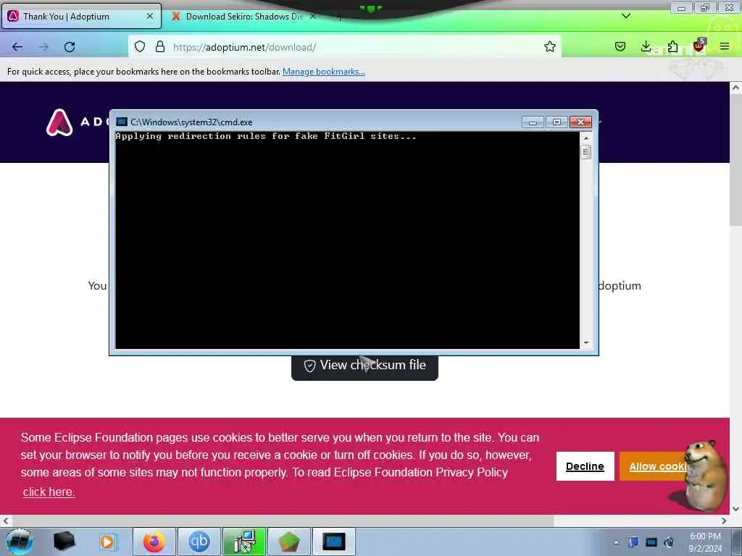Open the clock showing 6:00 PM
Image resolution: width=742 pixels, height=556 pixels.
[x=705, y=542]
